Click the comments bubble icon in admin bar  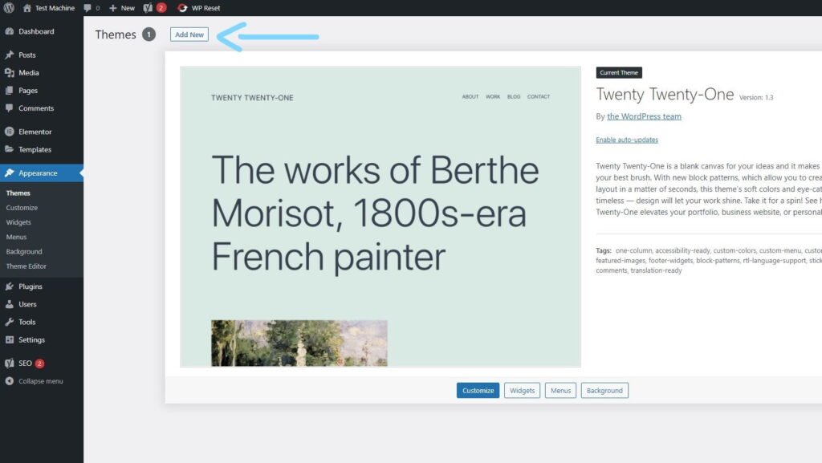tap(87, 8)
